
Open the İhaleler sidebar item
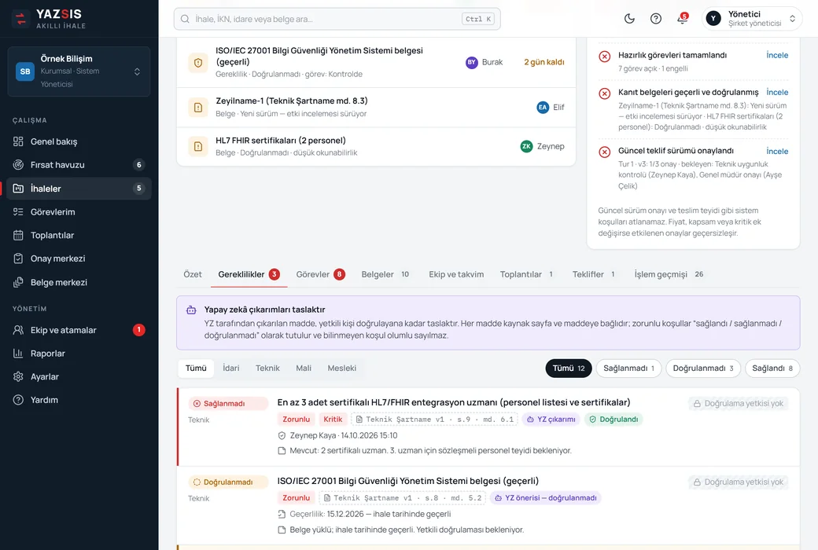point(78,189)
